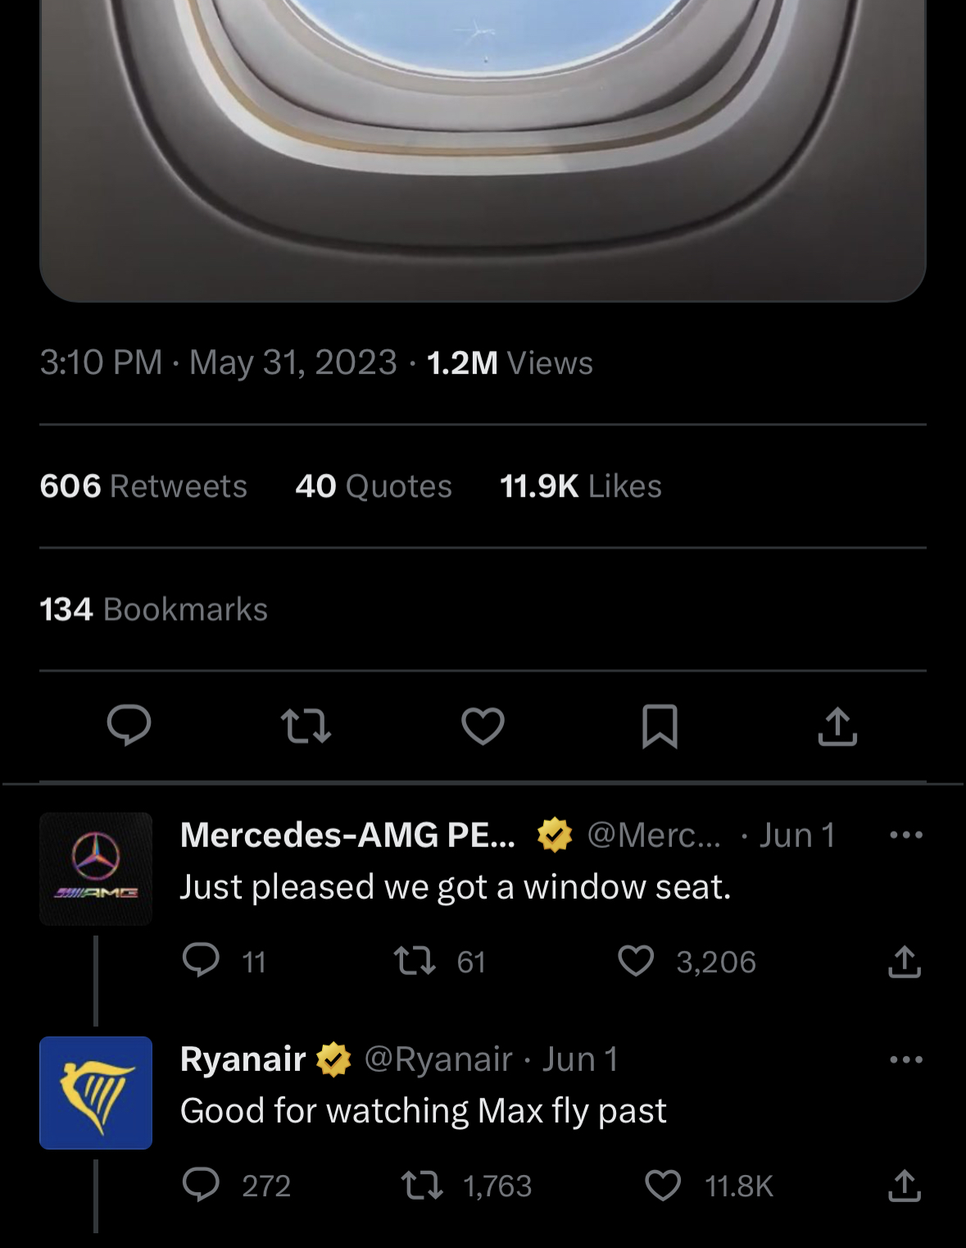
Task: Reply to Mercedes-AMG comment
Action: (x=201, y=960)
